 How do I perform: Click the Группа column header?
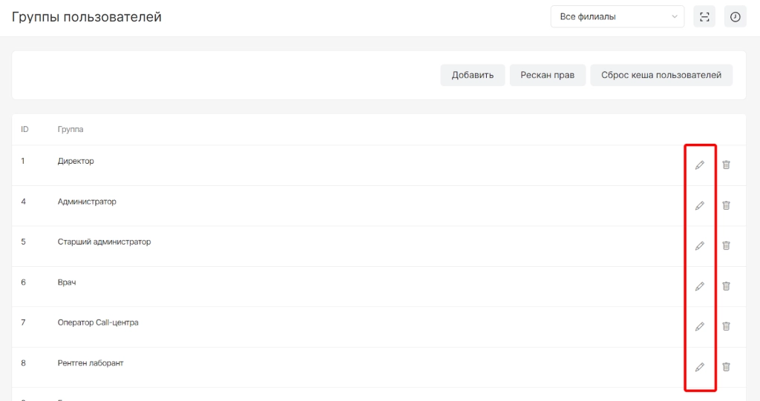pos(71,130)
